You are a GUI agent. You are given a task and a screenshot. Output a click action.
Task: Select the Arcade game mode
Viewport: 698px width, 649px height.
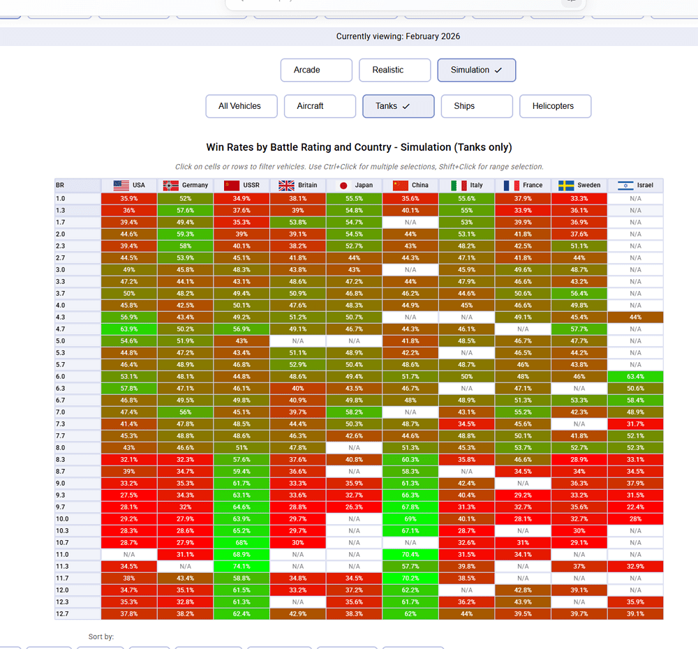(x=316, y=70)
